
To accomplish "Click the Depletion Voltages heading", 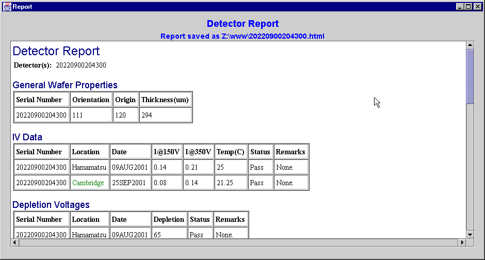I will (x=51, y=205).
